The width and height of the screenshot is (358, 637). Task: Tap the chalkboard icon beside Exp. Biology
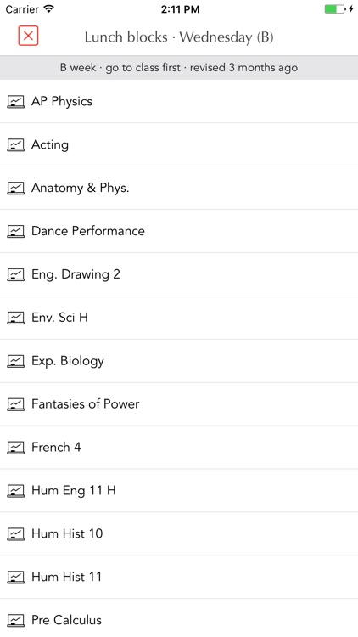pos(15,361)
